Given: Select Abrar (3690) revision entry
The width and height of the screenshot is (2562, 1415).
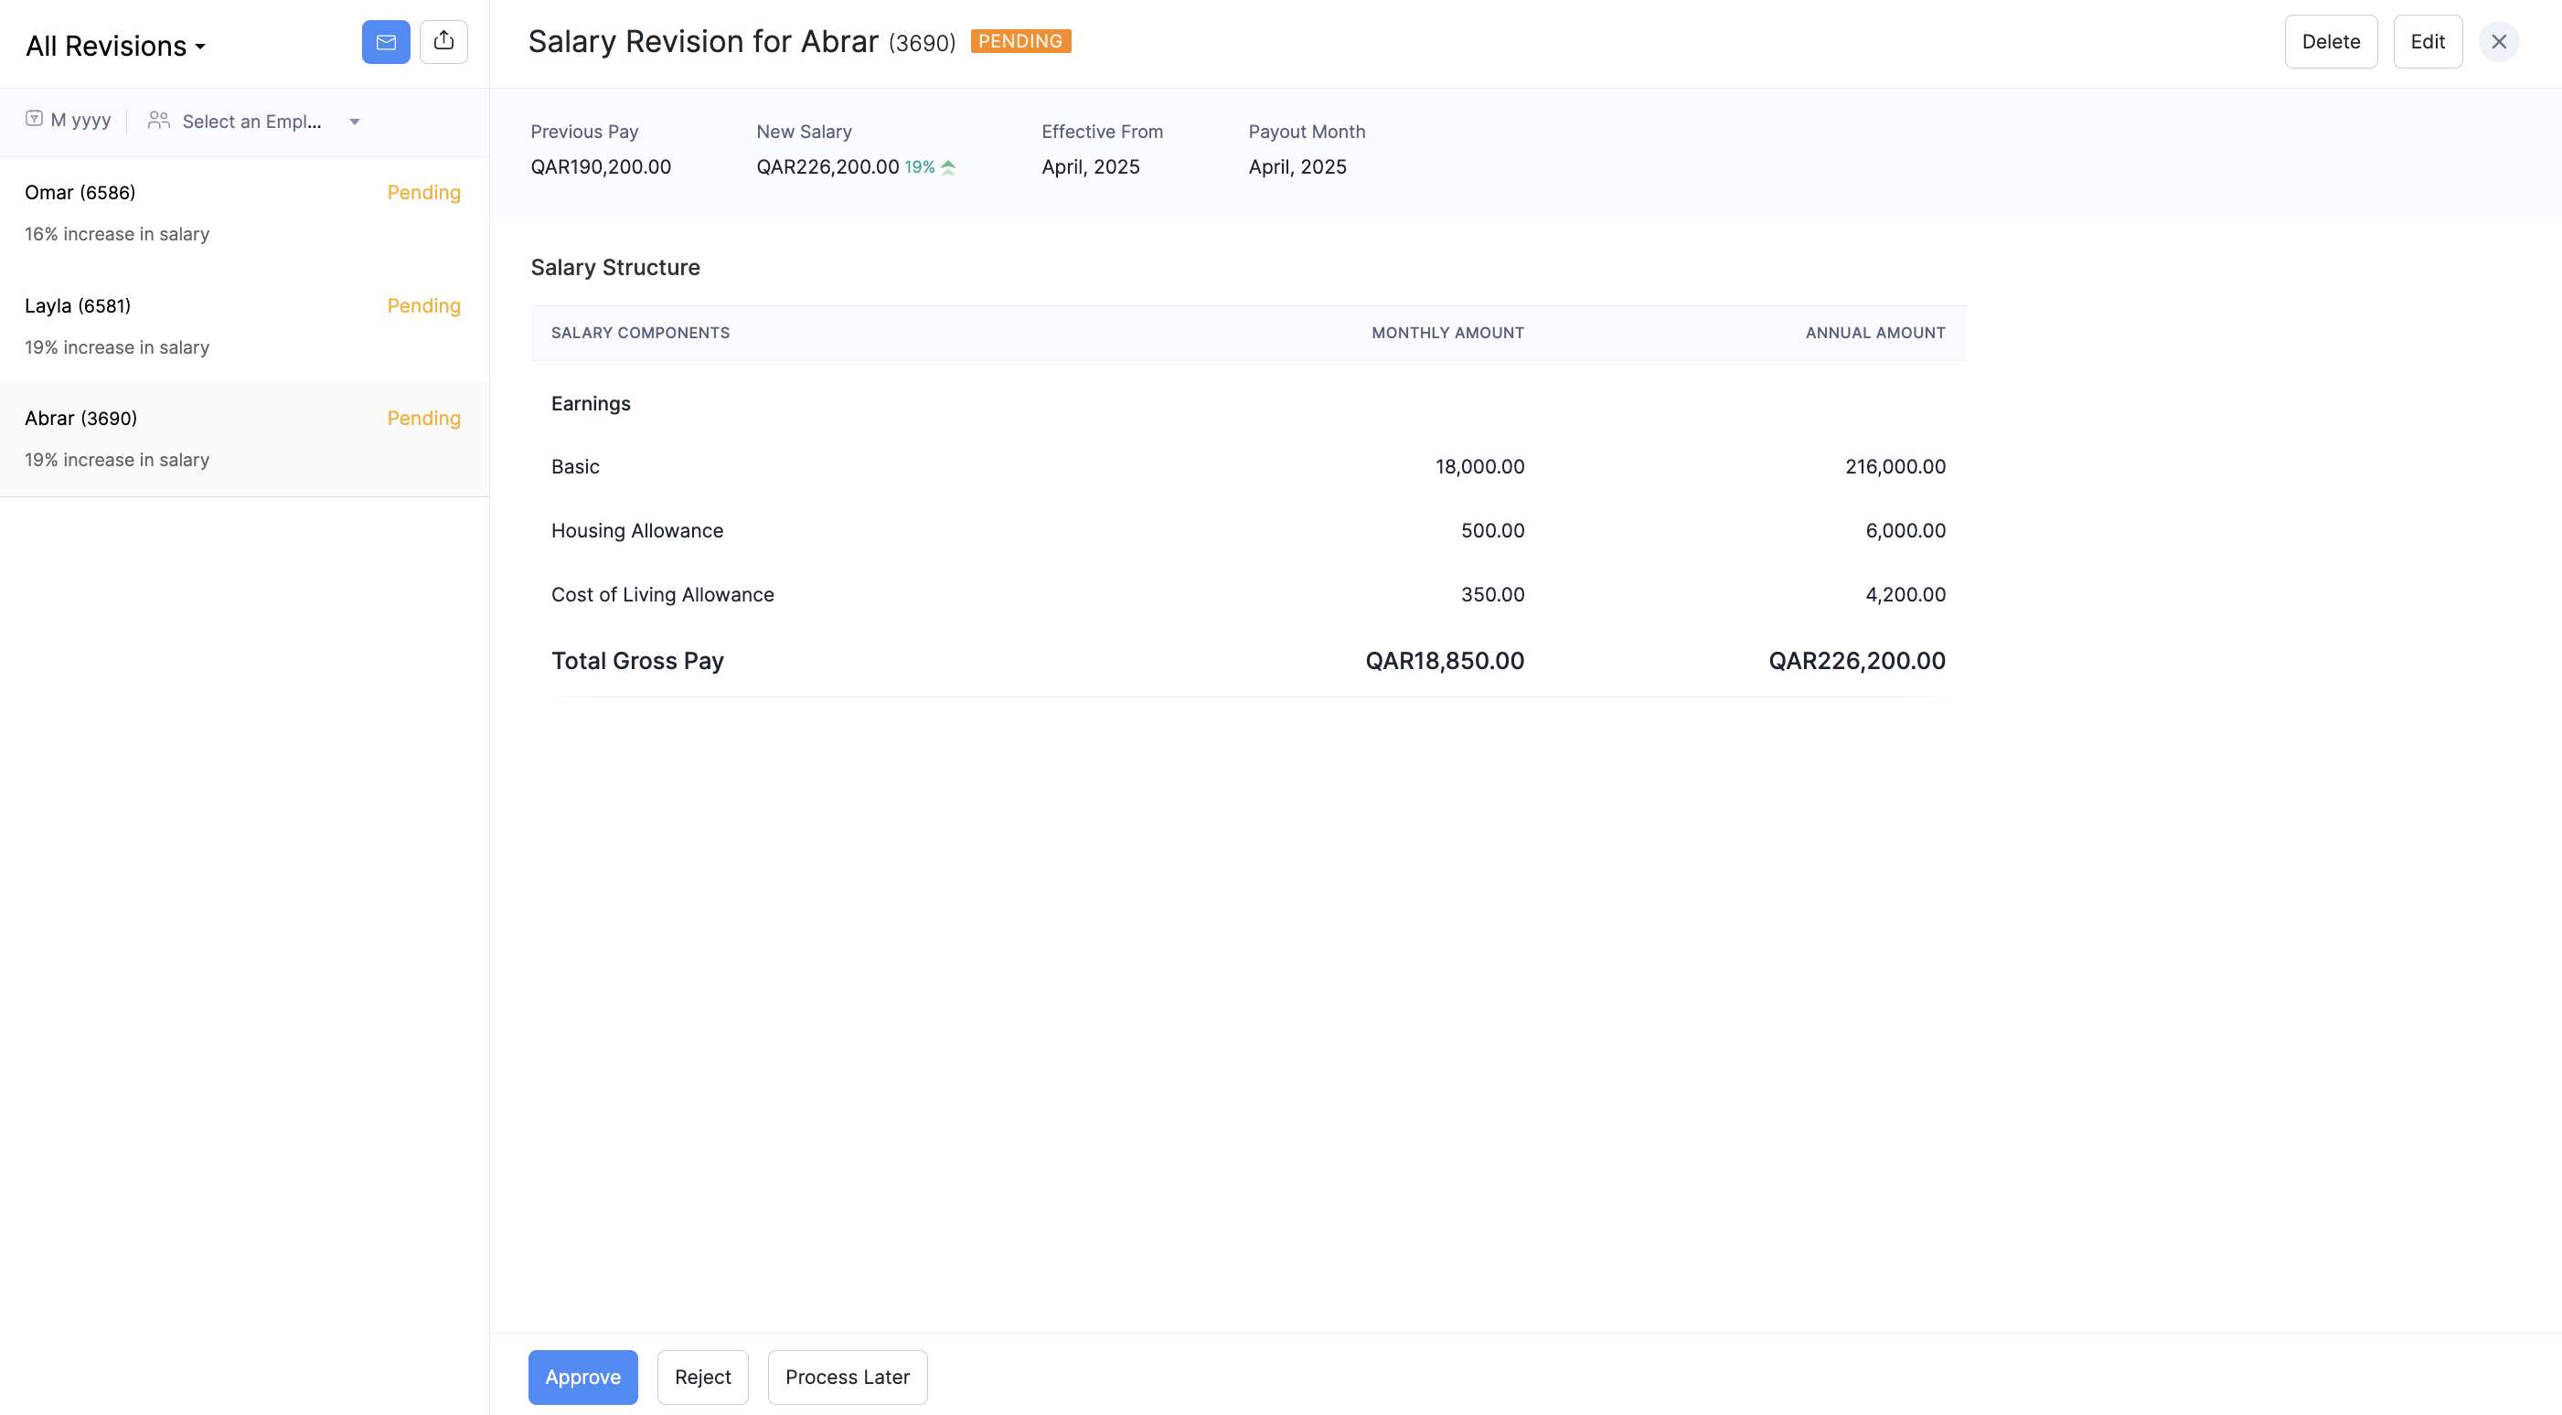Looking at the screenshot, I should [243, 439].
